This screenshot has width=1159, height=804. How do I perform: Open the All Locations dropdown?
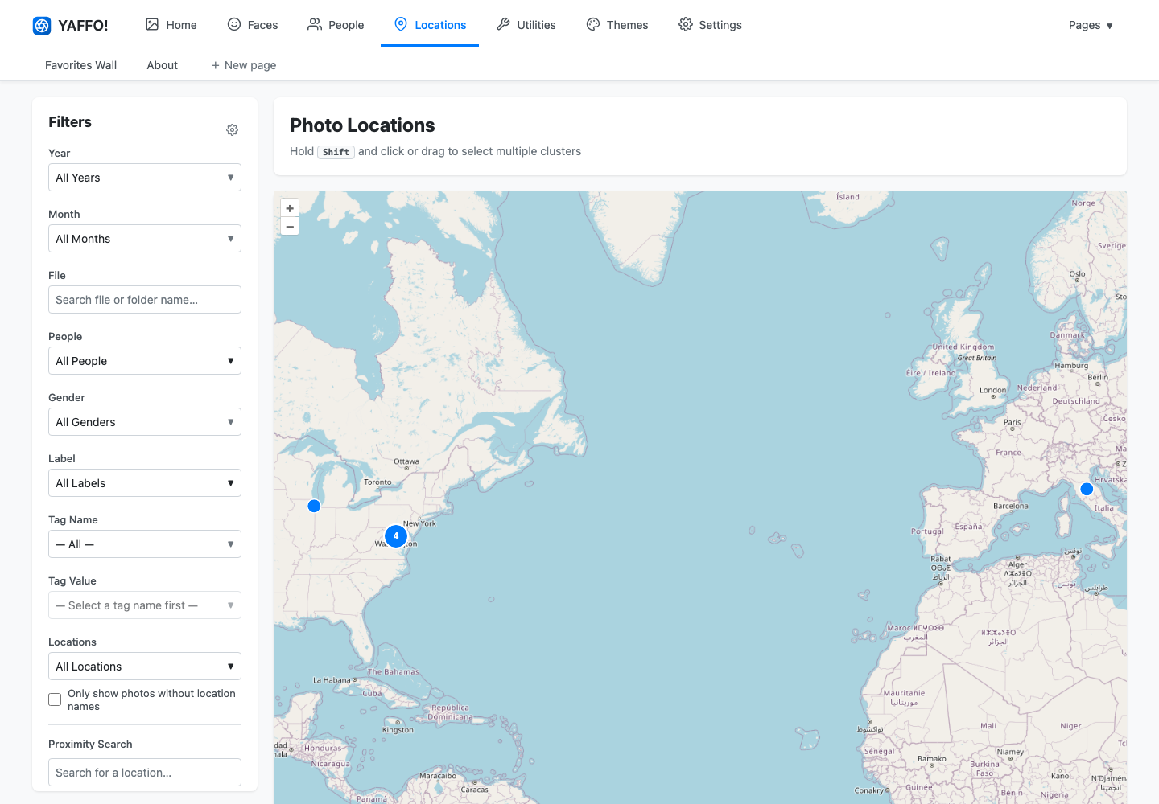pos(145,667)
